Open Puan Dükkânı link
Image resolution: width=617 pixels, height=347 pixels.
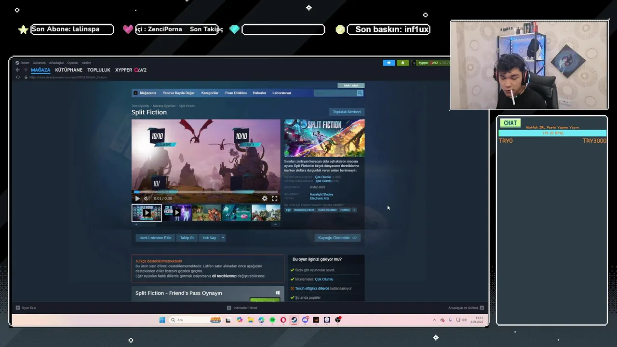[x=236, y=93]
